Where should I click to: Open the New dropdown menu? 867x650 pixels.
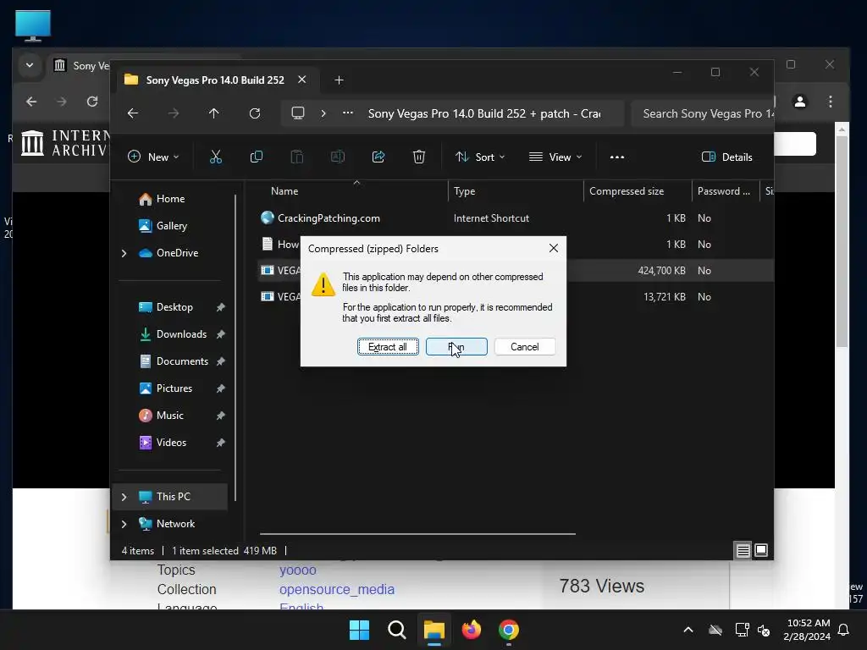154,157
